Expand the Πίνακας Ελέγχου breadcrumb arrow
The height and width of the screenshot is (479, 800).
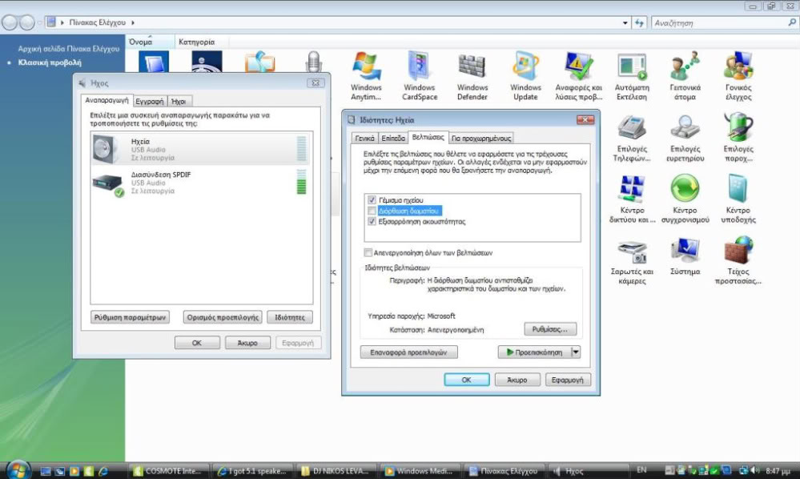tap(132, 23)
